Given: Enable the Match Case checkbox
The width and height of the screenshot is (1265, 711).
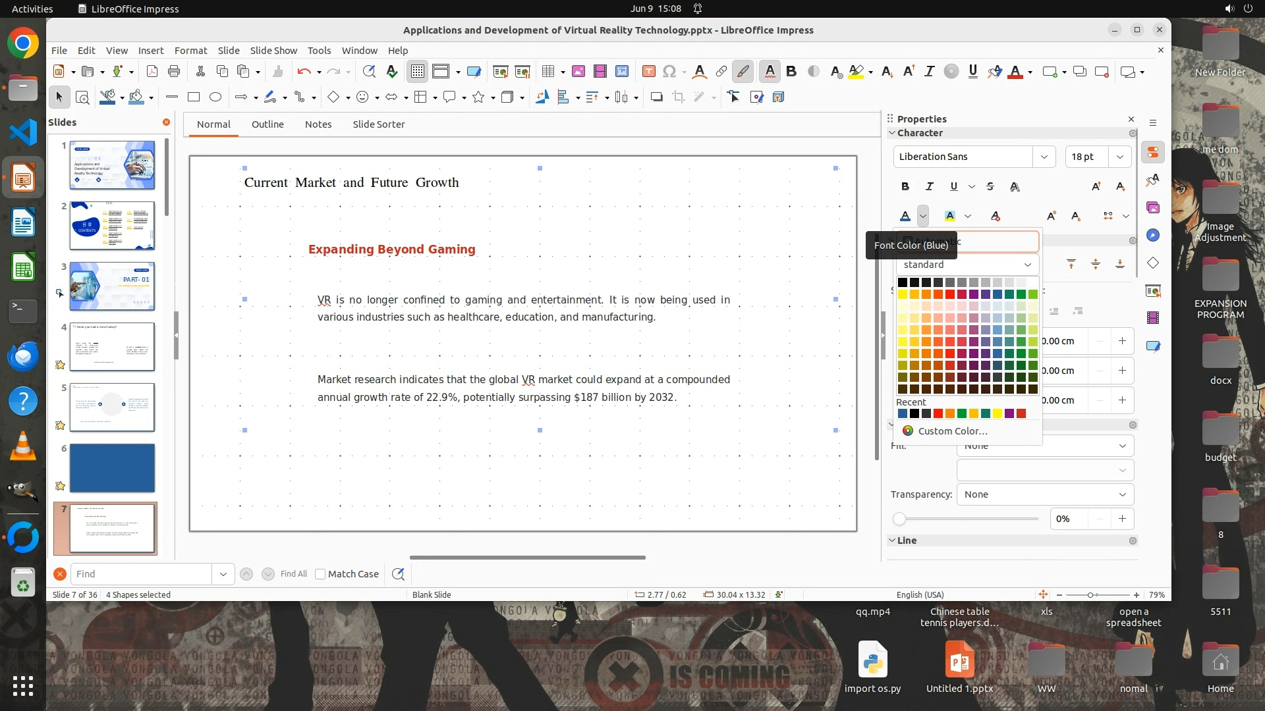Looking at the screenshot, I should click(320, 574).
